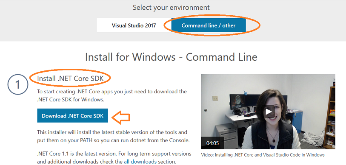
Task: Click the Install for Windows - Command Line title
Action: [171, 57]
